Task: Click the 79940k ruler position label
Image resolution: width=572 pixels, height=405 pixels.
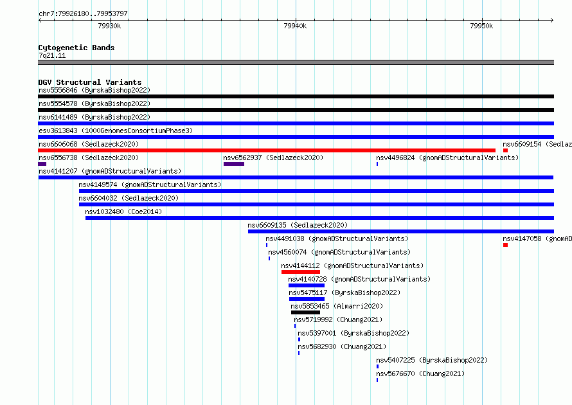Action: (x=295, y=26)
